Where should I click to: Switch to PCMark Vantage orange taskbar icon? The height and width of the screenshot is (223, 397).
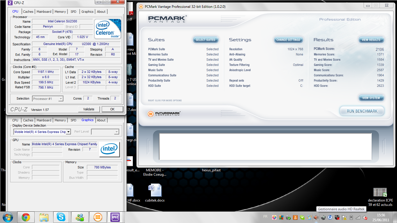click(98, 217)
